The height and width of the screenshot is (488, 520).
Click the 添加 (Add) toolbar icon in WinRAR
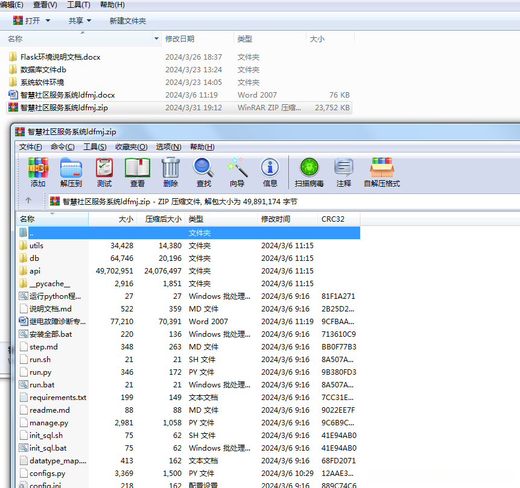click(38, 172)
